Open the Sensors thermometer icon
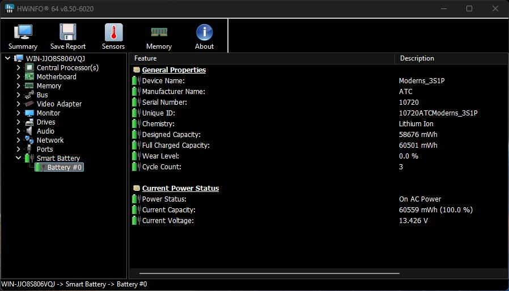This screenshot has height=291, width=509. [x=113, y=32]
